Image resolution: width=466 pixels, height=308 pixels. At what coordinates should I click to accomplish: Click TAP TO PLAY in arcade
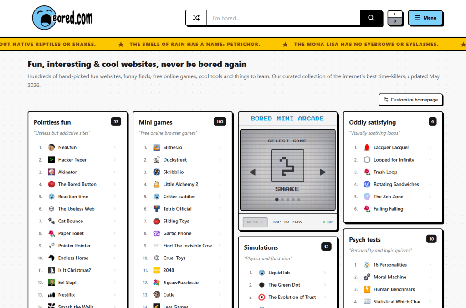point(288,222)
